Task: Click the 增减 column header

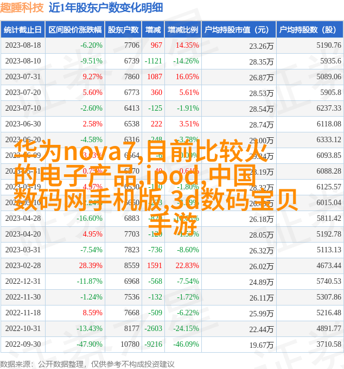Action: click(154, 30)
